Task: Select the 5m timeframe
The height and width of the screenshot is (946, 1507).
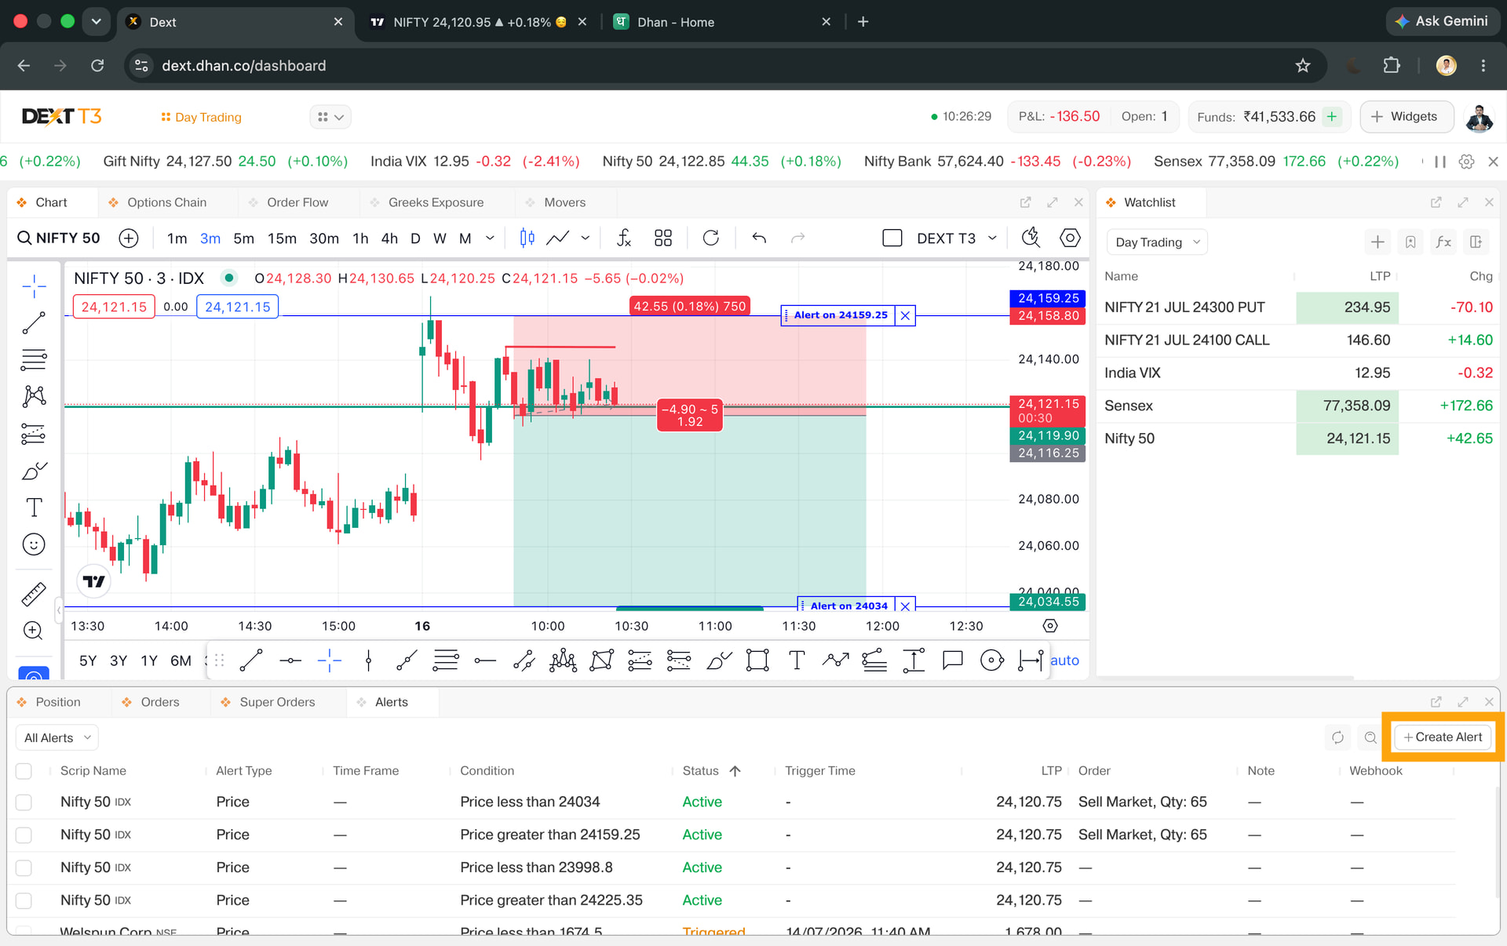Action: point(243,238)
